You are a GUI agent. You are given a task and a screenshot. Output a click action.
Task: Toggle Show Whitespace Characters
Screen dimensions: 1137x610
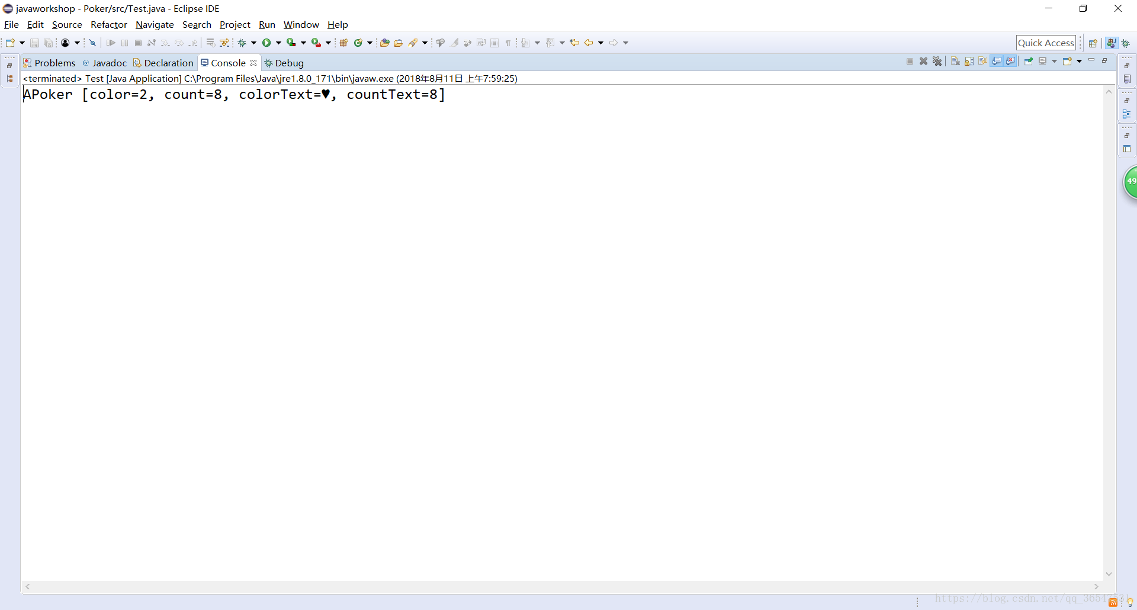coord(508,43)
